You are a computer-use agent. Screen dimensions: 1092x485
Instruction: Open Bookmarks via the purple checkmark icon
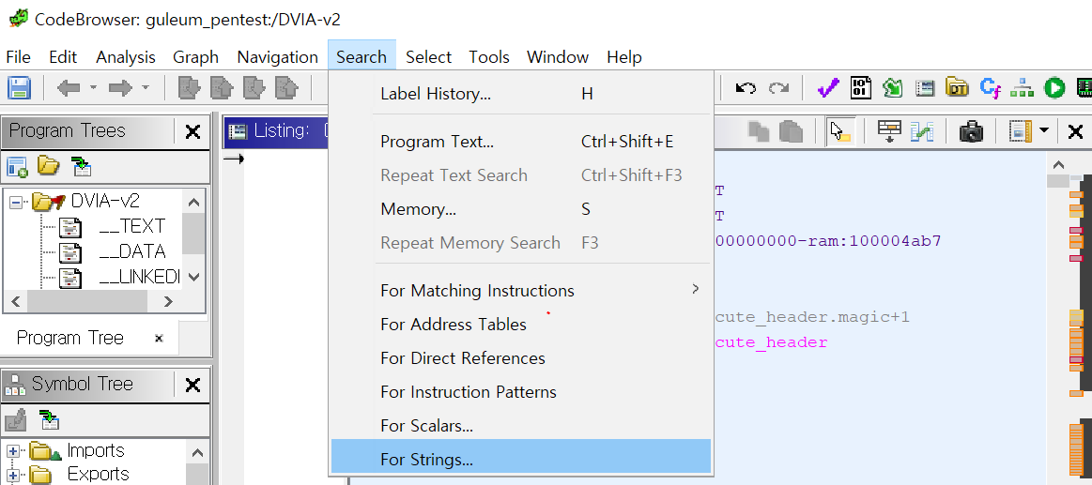pyautogui.click(x=828, y=88)
